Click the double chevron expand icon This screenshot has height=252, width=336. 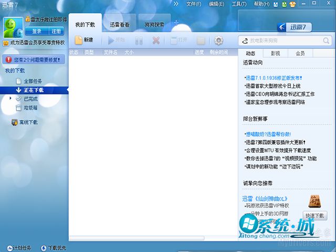[x=176, y=4]
